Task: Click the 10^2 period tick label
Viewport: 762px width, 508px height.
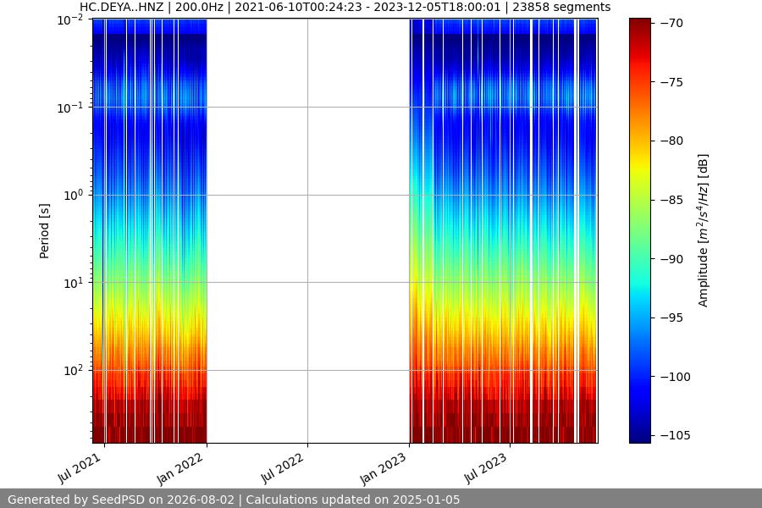Action: [x=74, y=371]
